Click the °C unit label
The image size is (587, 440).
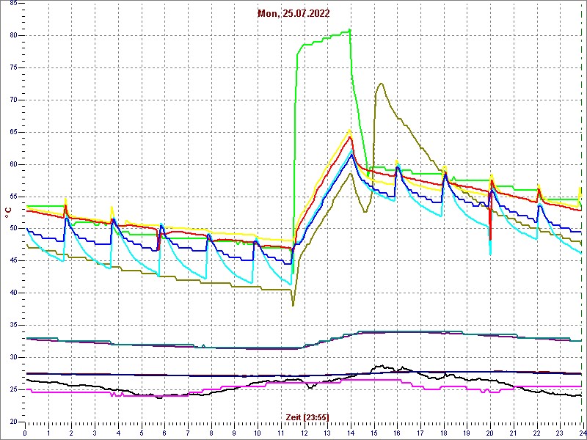pyautogui.click(x=7, y=213)
